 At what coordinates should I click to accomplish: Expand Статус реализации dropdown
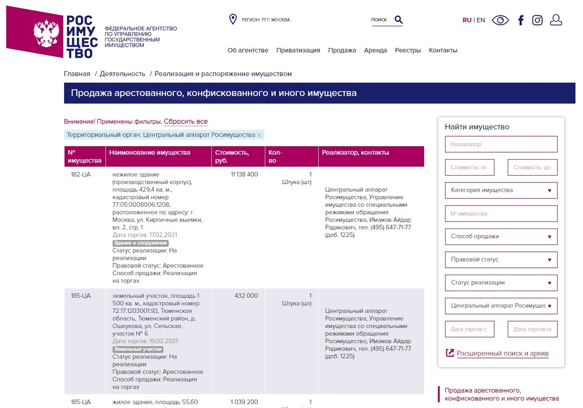(x=501, y=283)
